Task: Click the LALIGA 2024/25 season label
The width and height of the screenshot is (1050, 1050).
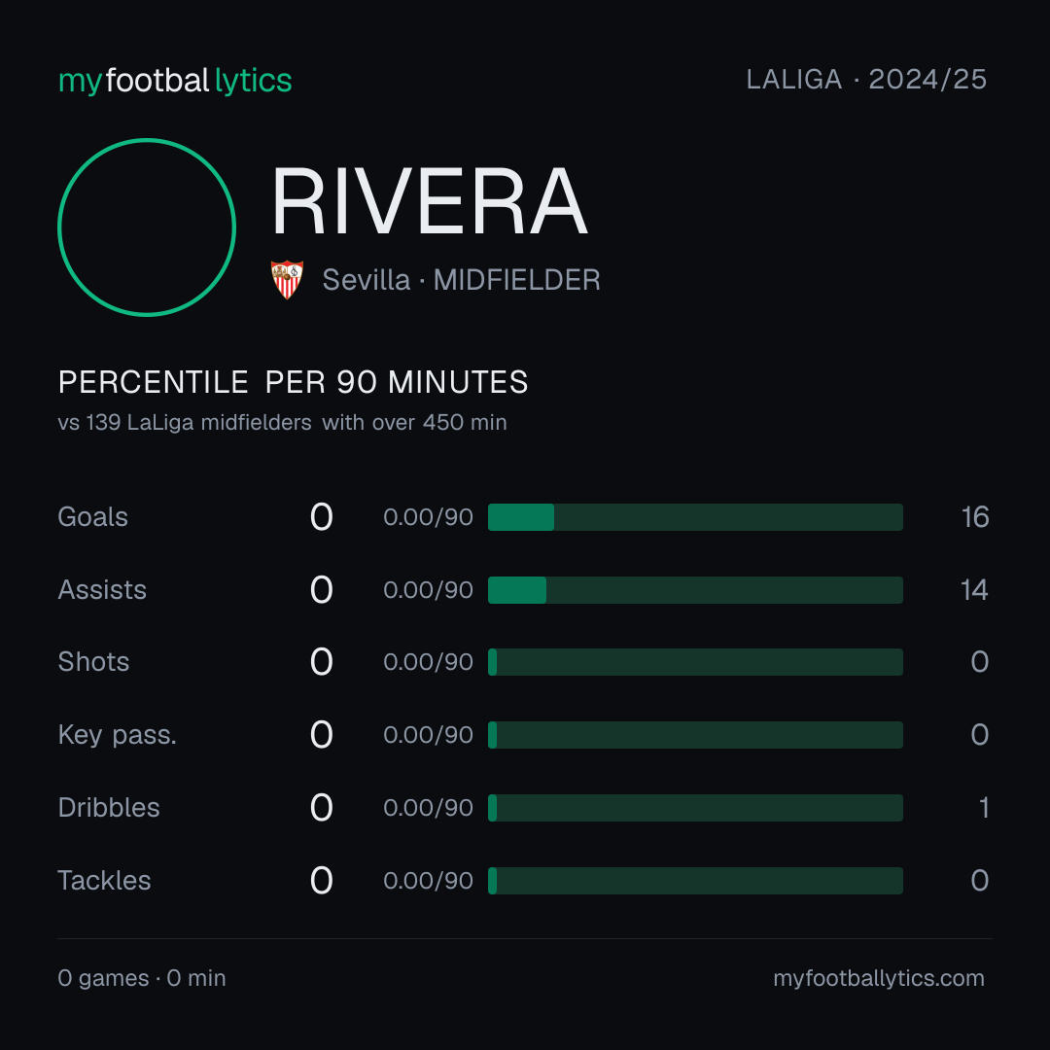Action: [x=866, y=80]
